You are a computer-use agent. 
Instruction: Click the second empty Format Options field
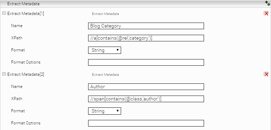tap(146, 123)
